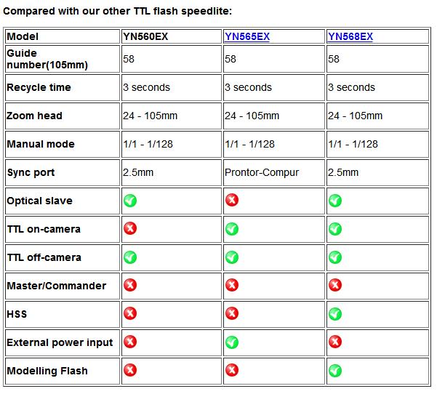The height and width of the screenshot is (394, 437).
Task: Click YN565EX TTL off-camera green check icon
Action: point(232,257)
